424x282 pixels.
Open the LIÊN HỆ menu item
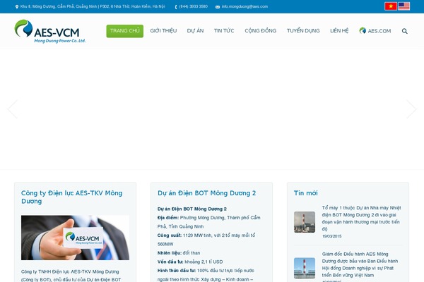pos(339,31)
